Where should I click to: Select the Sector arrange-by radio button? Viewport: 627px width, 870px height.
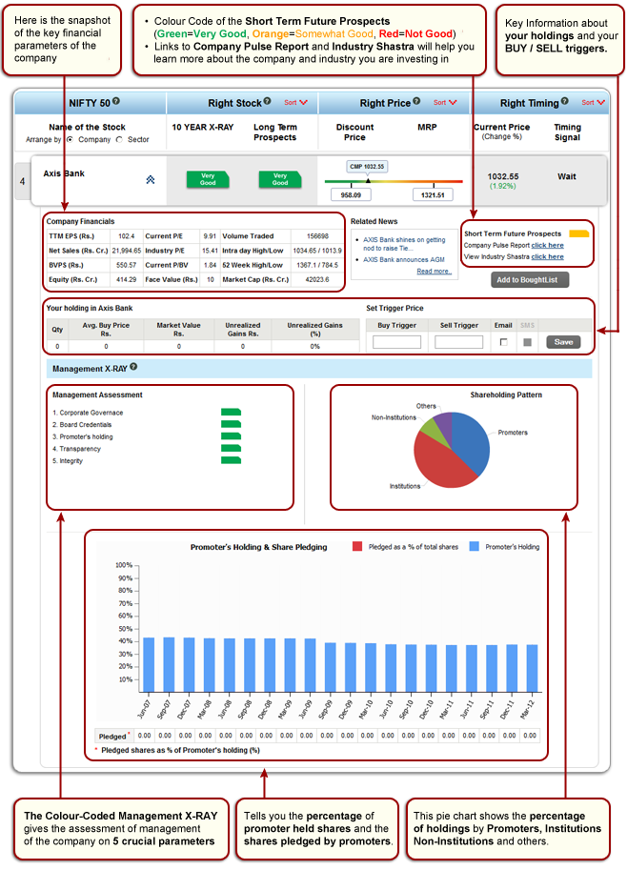pos(118,139)
